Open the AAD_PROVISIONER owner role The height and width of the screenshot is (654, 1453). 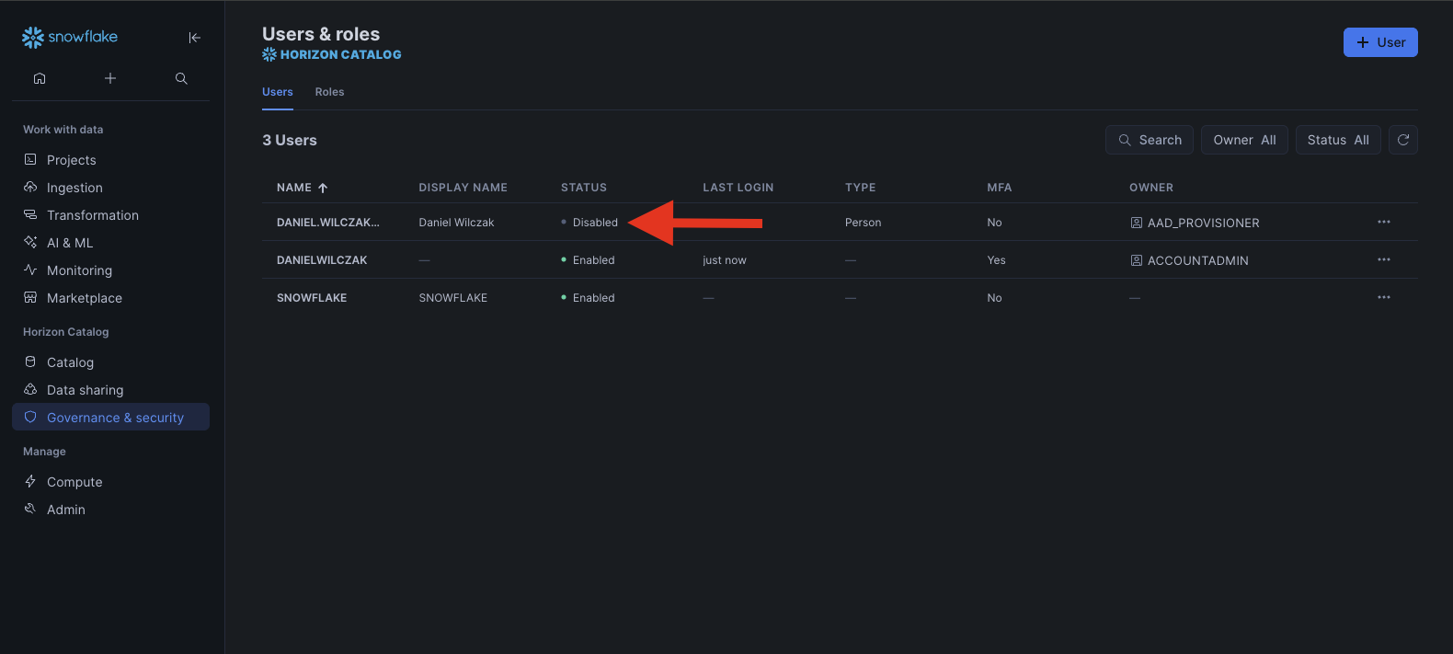tap(1203, 224)
